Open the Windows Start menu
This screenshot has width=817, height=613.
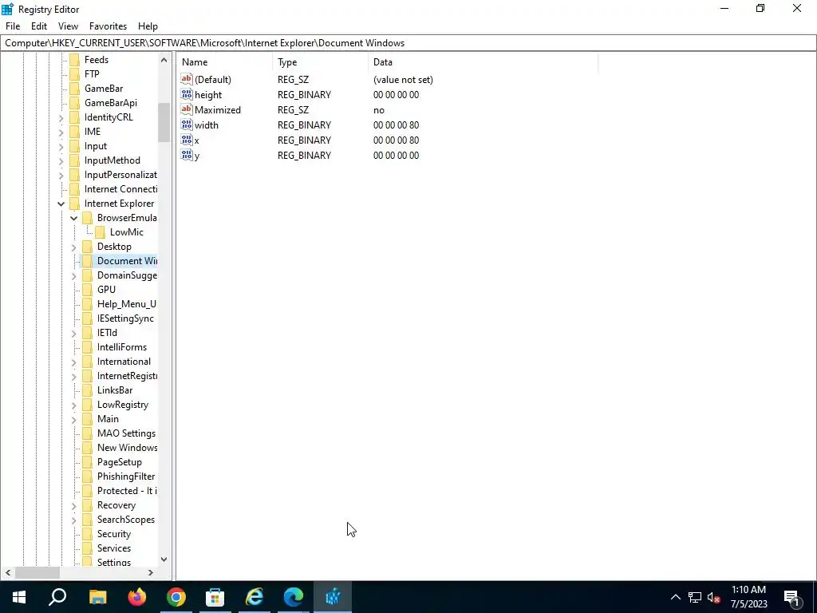pos(19,596)
